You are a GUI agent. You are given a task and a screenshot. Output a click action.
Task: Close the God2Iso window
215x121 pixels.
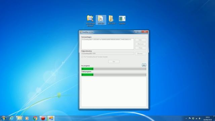[145, 32]
